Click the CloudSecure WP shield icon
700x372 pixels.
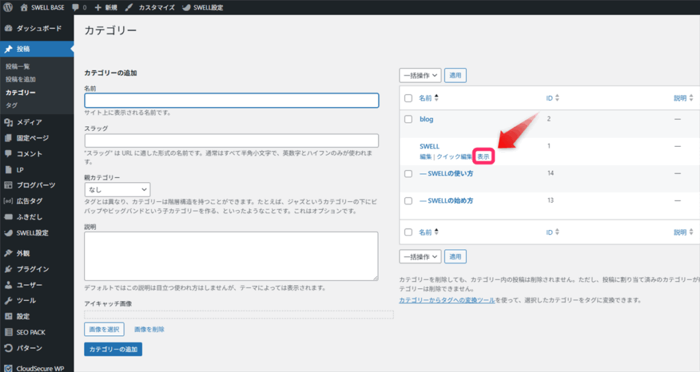coord(8,369)
